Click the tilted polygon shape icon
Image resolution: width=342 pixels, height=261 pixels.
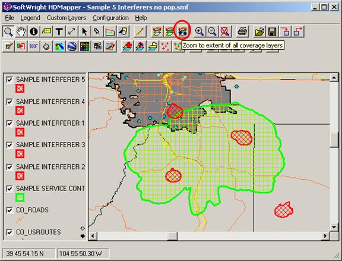pos(46,46)
